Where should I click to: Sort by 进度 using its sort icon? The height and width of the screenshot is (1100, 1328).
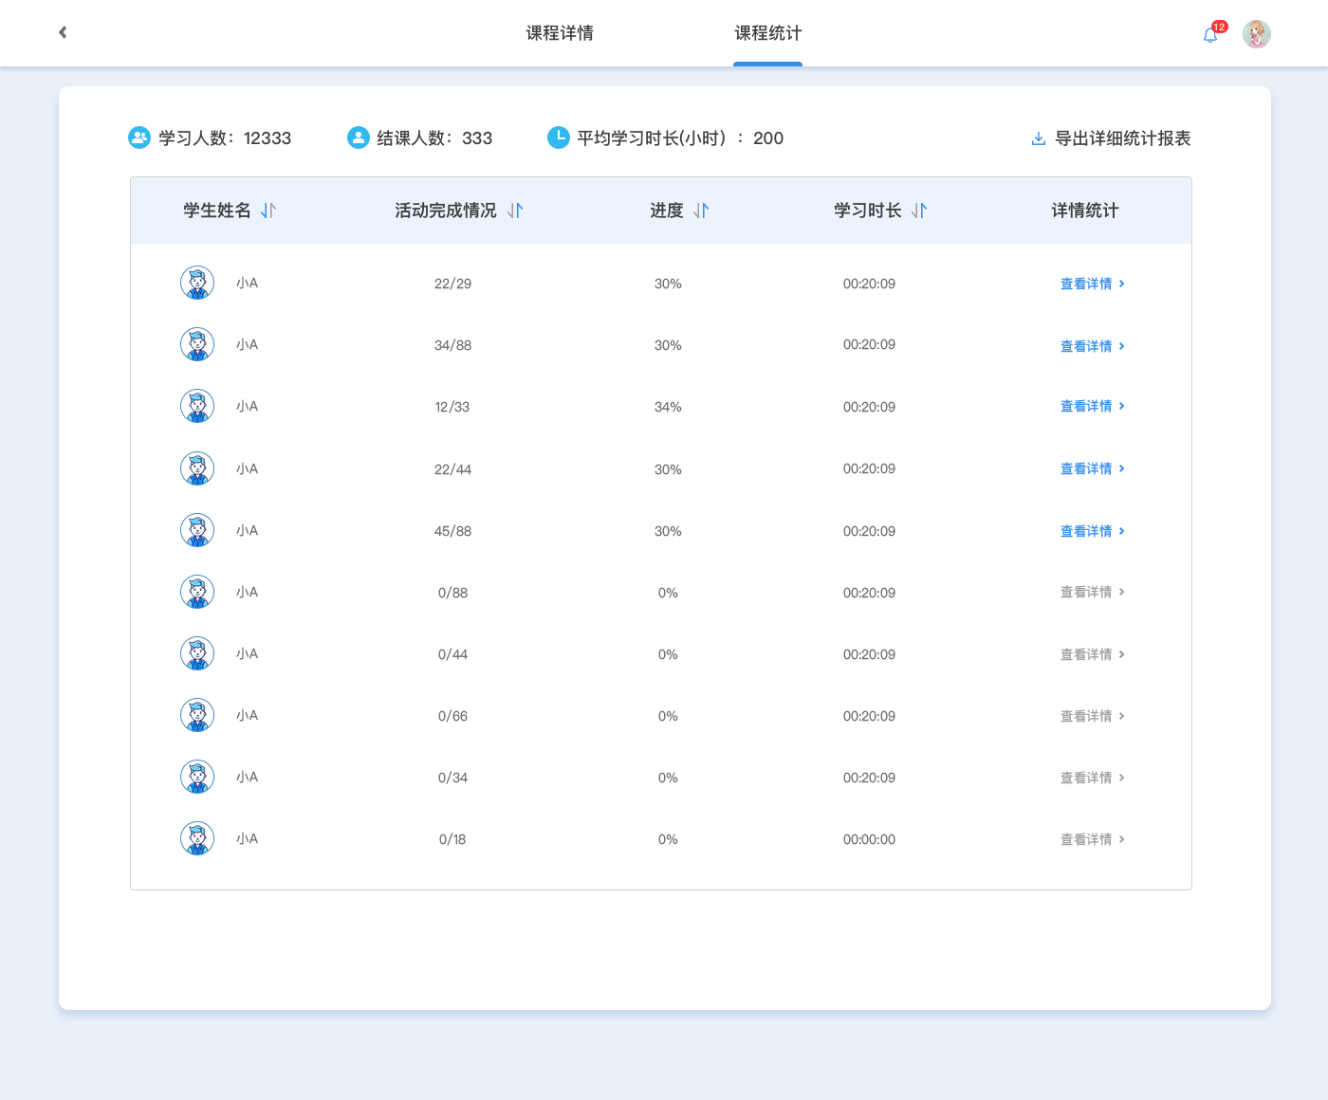pos(701,211)
